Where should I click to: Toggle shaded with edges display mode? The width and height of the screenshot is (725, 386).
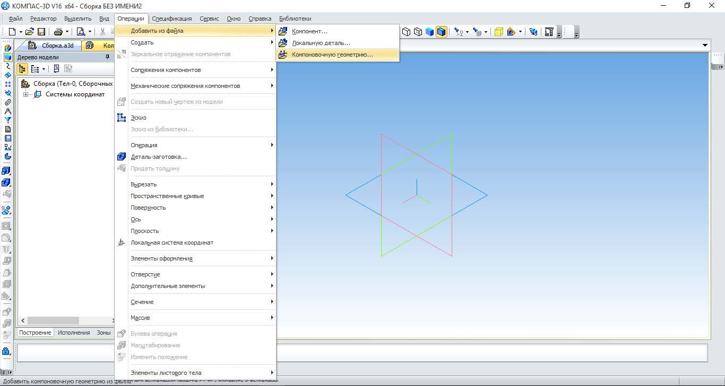(x=441, y=32)
